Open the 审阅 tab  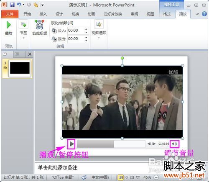[134, 14]
